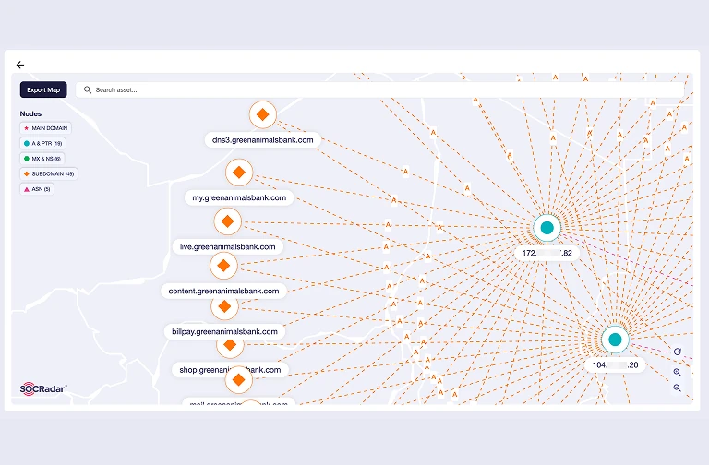Click the live.greenanimalsbank.com label
This screenshot has height=465, width=709.
(227, 246)
